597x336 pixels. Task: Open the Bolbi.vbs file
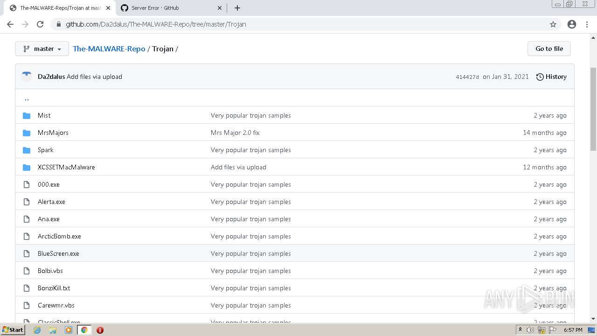point(50,271)
